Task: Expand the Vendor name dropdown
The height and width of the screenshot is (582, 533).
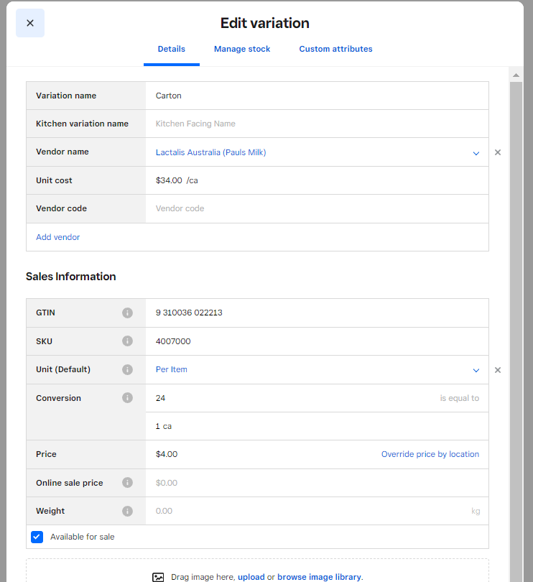Action: click(476, 153)
